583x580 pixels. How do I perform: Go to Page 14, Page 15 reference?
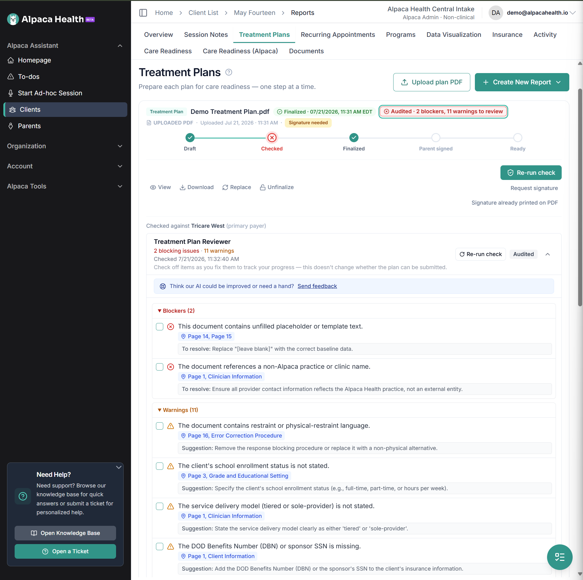pyautogui.click(x=207, y=336)
